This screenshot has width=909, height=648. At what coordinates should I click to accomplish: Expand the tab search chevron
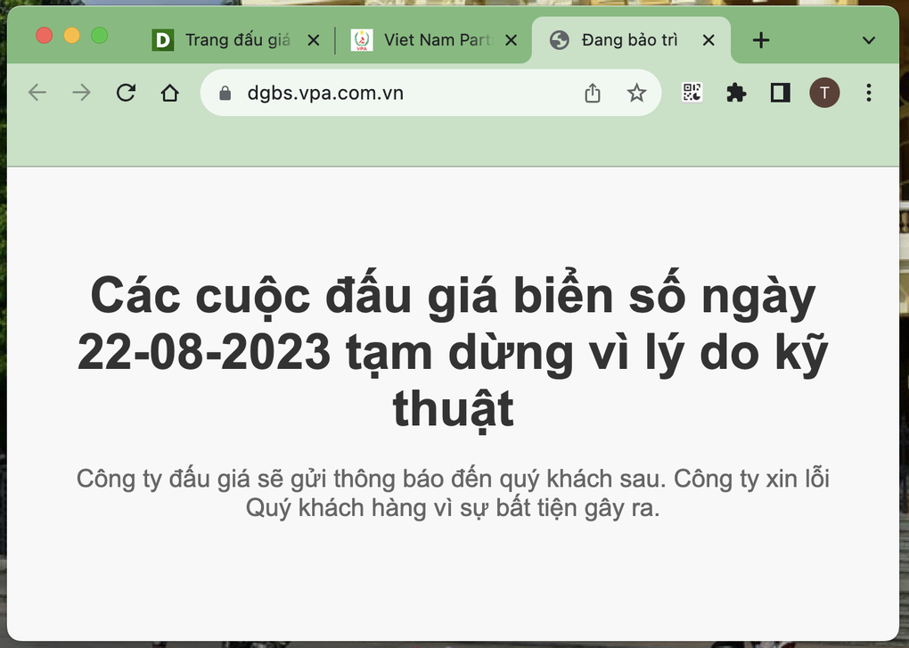pyautogui.click(x=870, y=40)
